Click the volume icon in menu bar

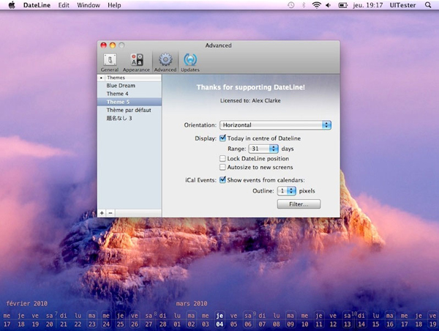click(328, 5)
